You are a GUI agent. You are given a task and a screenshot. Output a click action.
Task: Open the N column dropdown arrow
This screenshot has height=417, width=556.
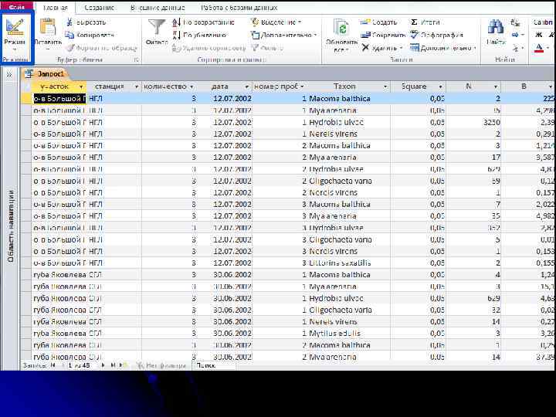pyautogui.click(x=496, y=86)
